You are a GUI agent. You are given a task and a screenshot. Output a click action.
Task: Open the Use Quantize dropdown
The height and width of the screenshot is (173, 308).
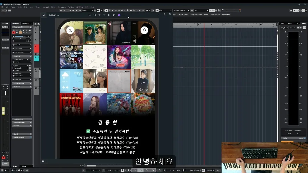pyautogui.click(x=181, y=10)
